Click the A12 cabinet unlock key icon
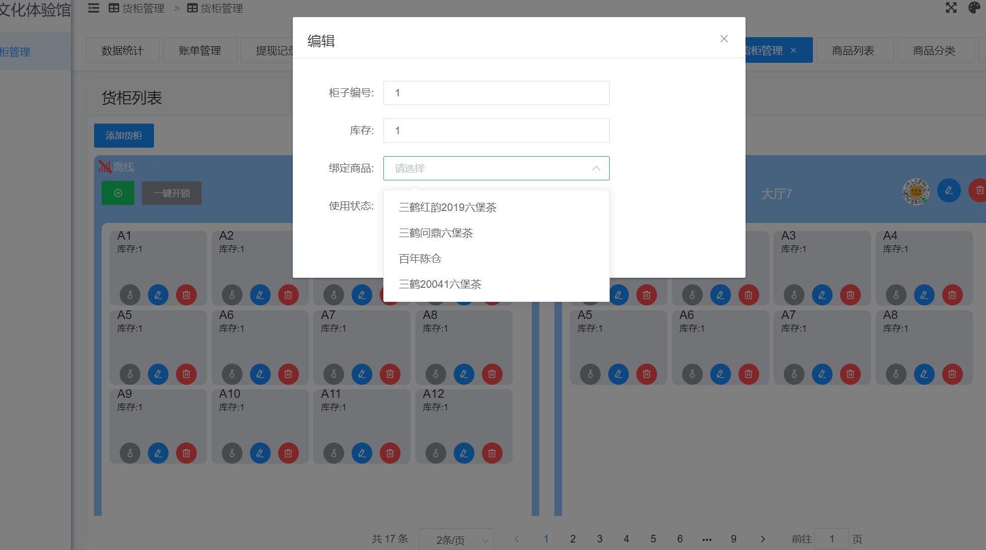 click(436, 453)
